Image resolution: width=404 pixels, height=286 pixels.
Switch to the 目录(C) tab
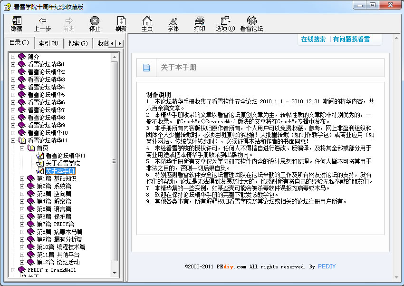coord(19,42)
